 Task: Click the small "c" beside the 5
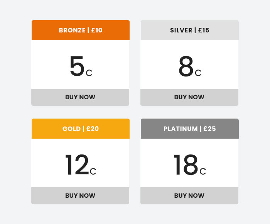[x=89, y=73]
